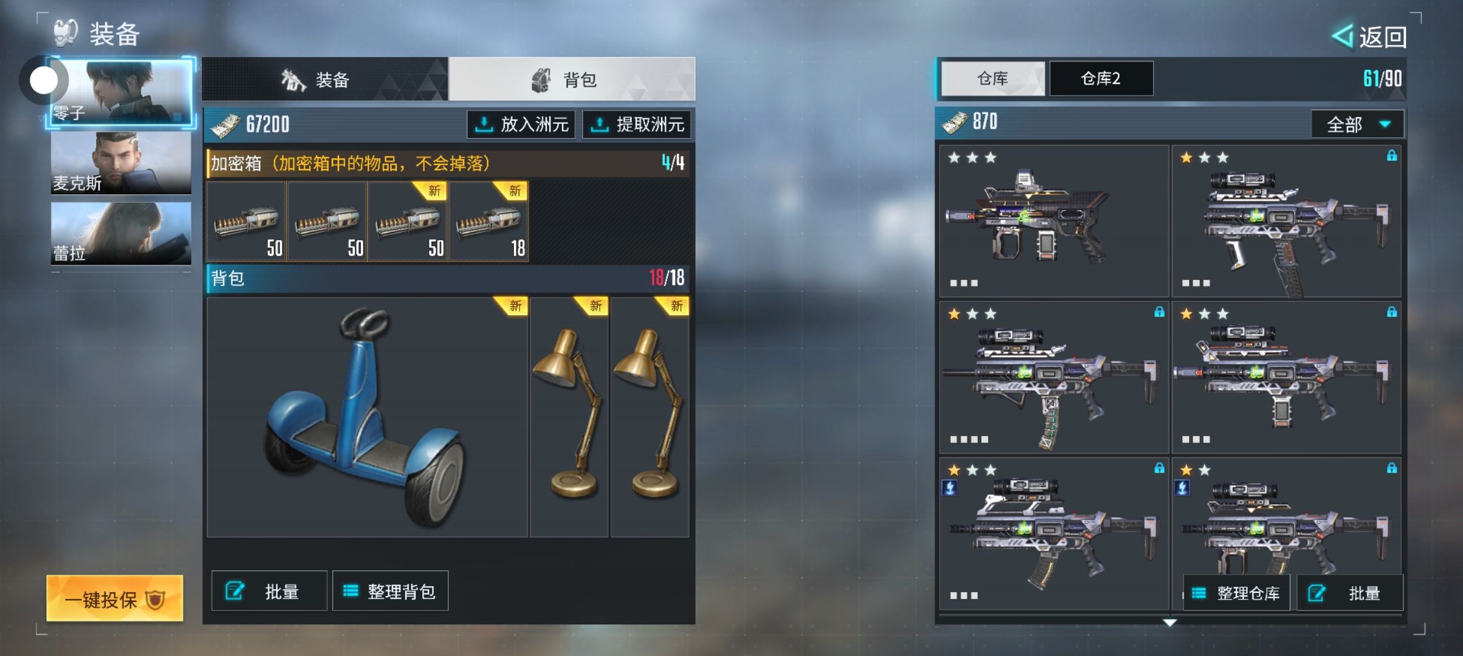Expand warehouse list with bottom down arrow

[1170, 623]
